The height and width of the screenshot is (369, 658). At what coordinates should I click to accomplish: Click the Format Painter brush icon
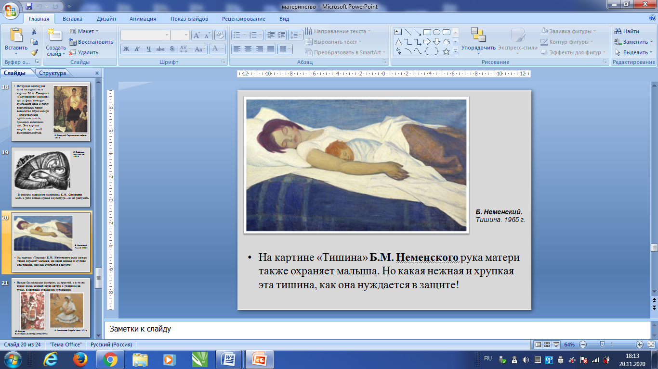coord(34,52)
